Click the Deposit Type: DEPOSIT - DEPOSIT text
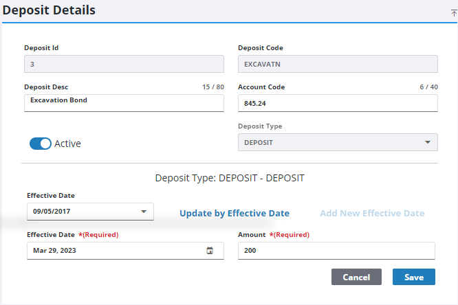The height and width of the screenshot is (305, 458). point(230,178)
